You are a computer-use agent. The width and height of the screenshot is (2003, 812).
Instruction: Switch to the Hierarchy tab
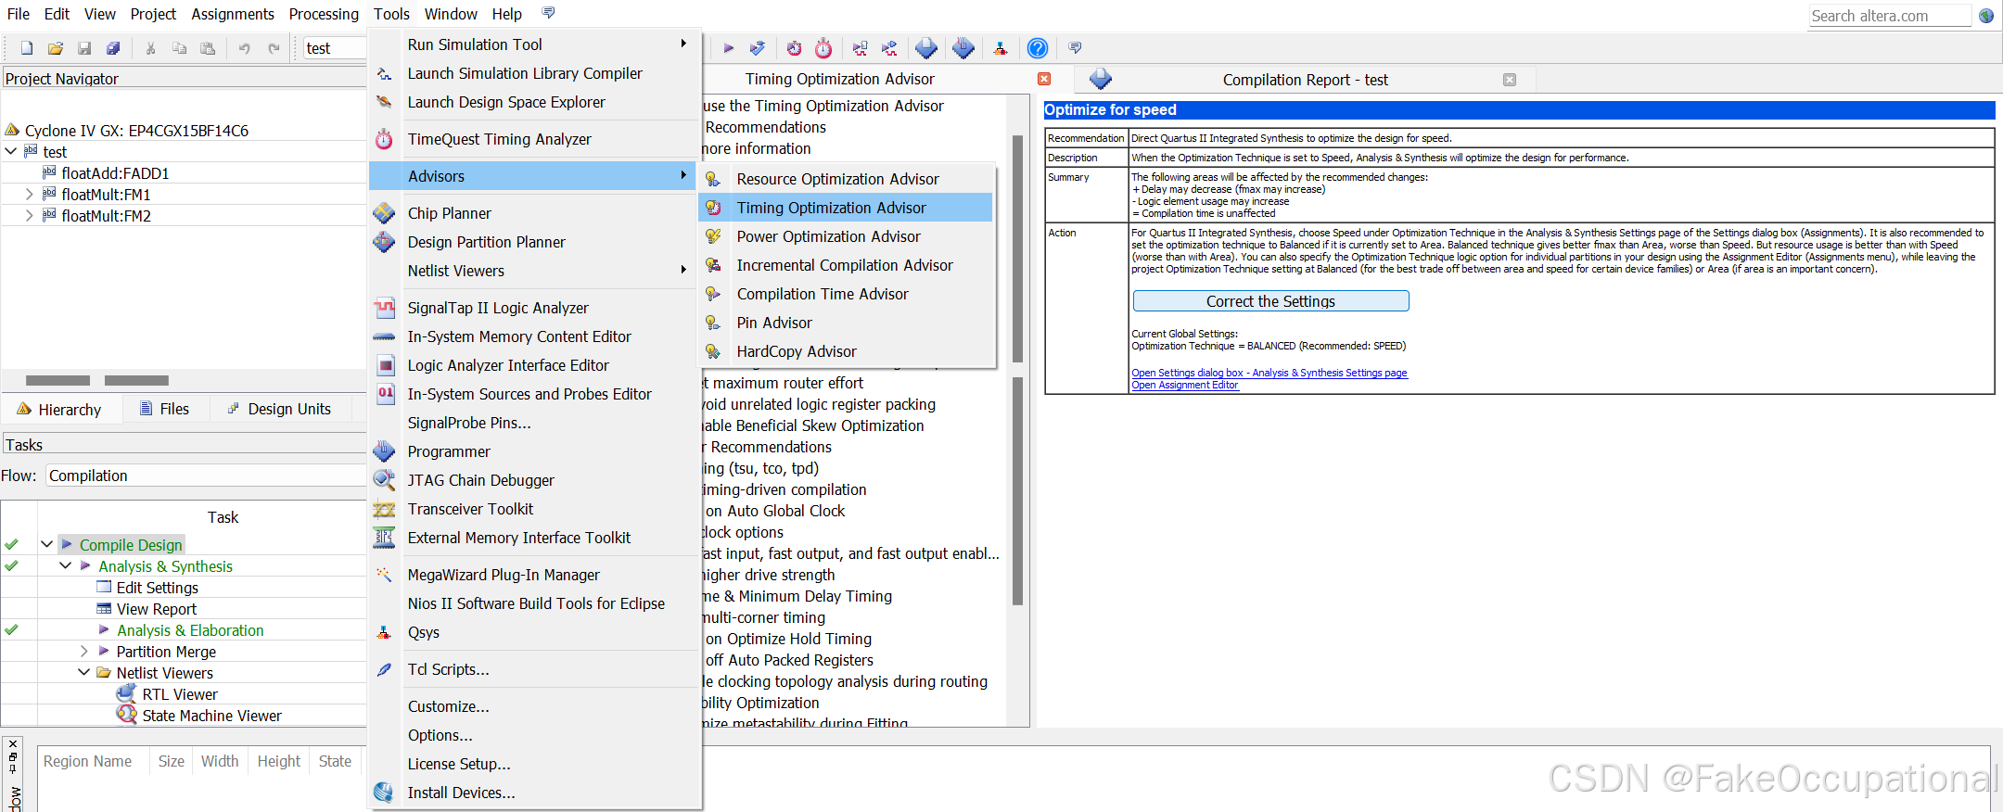pyautogui.click(x=61, y=410)
